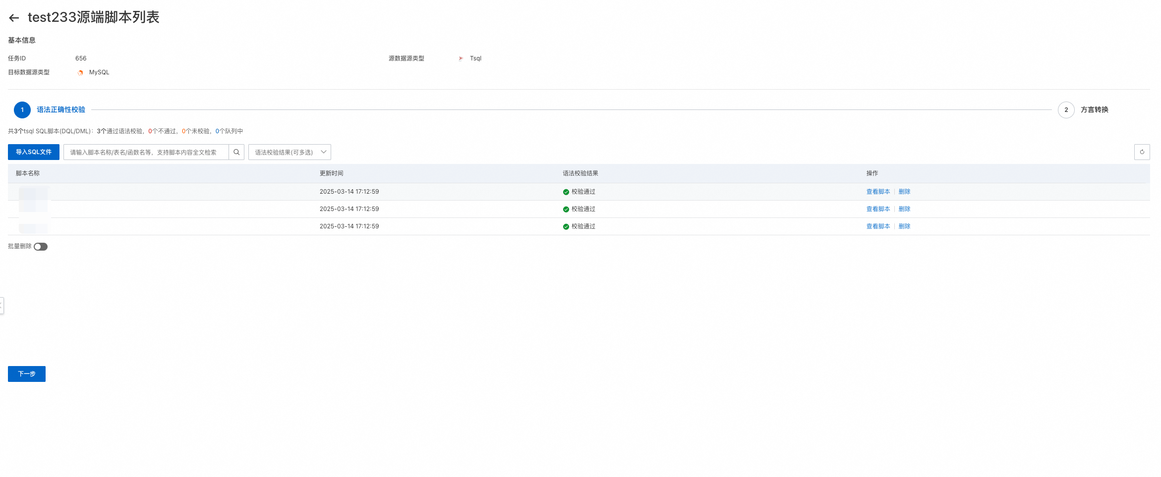Screen dimensions: 1161x477
Task: Click the 更新时间 column header
Action: coord(332,173)
